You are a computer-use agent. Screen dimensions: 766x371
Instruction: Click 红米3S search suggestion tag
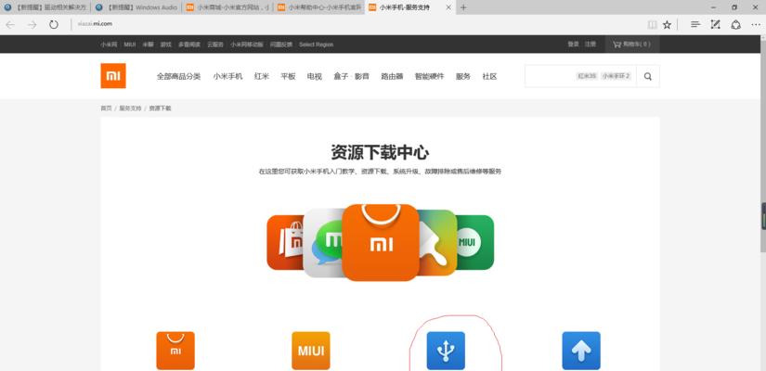click(x=587, y=76)
